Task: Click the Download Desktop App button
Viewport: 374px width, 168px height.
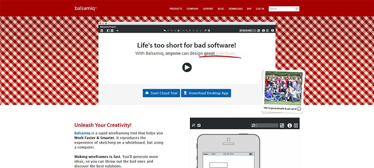Action: coord(206,93)
